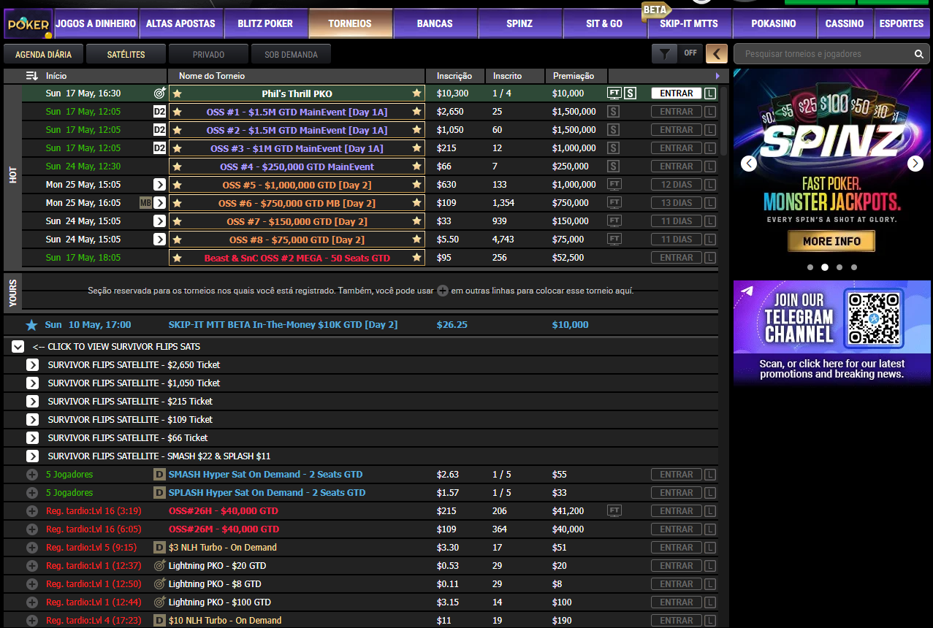Collapse side panel with brown arrow button
The height and width of the screenshot is (628, 933).
click(x=717, y=54)
